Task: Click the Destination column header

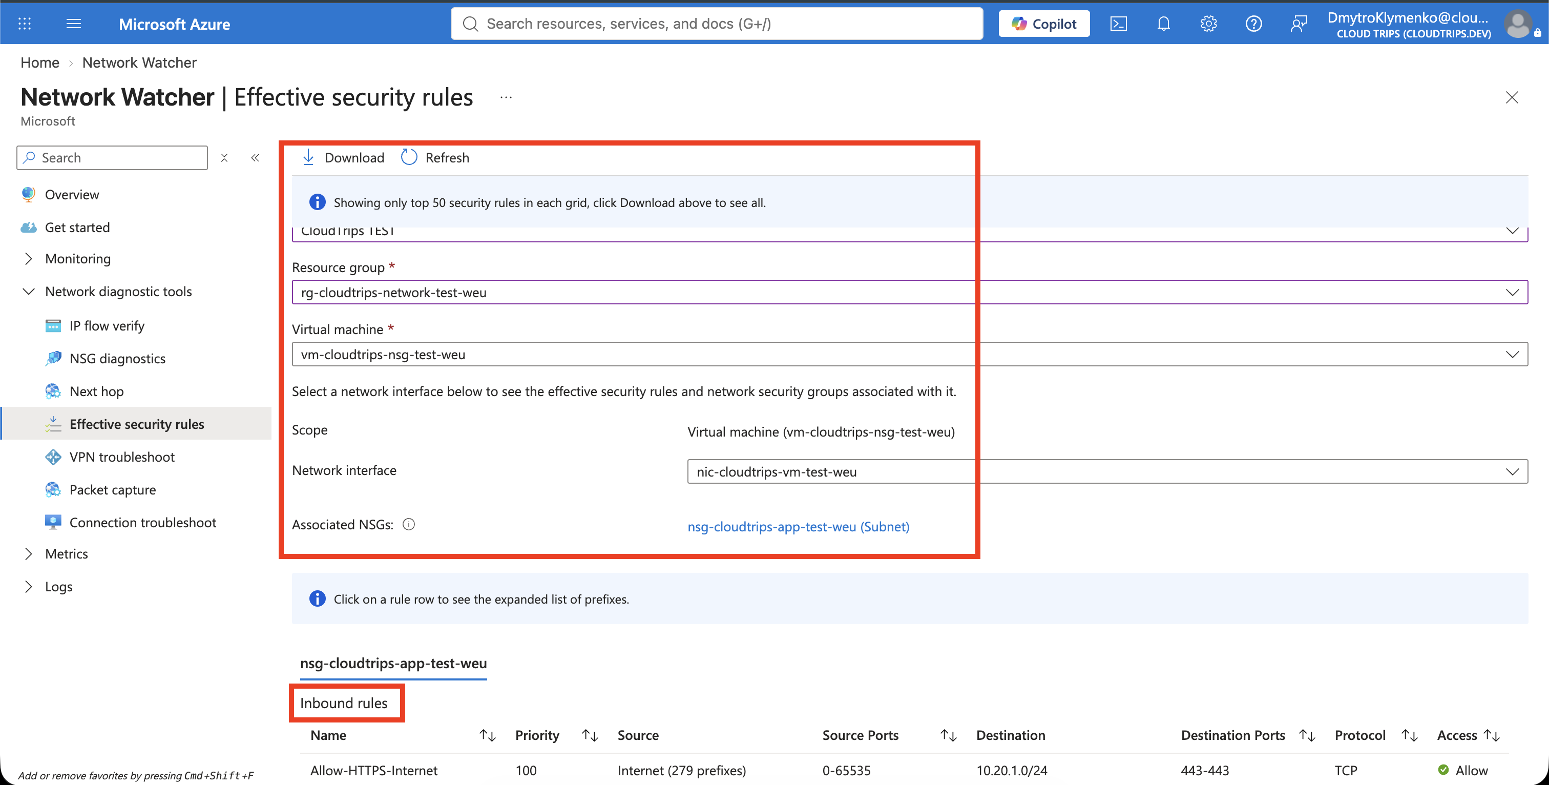Action: point(1010,735)
